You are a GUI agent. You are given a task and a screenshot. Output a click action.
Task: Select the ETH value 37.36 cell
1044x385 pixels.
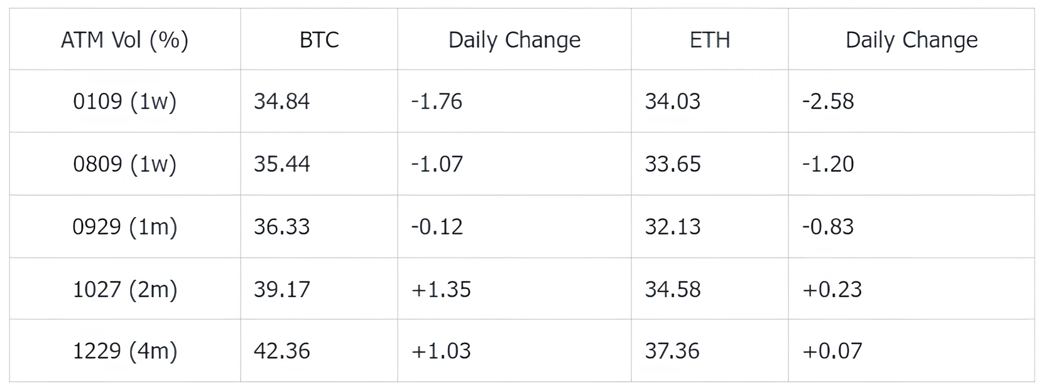[672, 351]
